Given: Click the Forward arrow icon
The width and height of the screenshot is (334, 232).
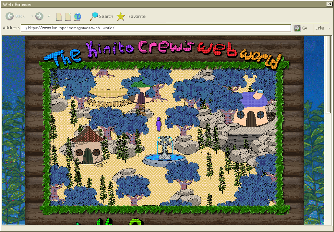Looking at the screenshot, I should tap(39, 16).
